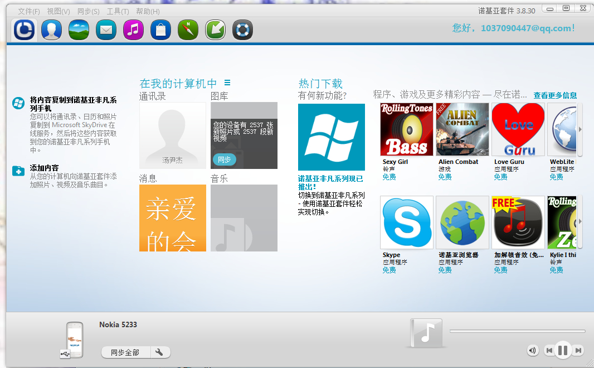Open the 诺基亚非凡系列现已推出 link
This screenshot has height=368, width=594.
[330, 183]
